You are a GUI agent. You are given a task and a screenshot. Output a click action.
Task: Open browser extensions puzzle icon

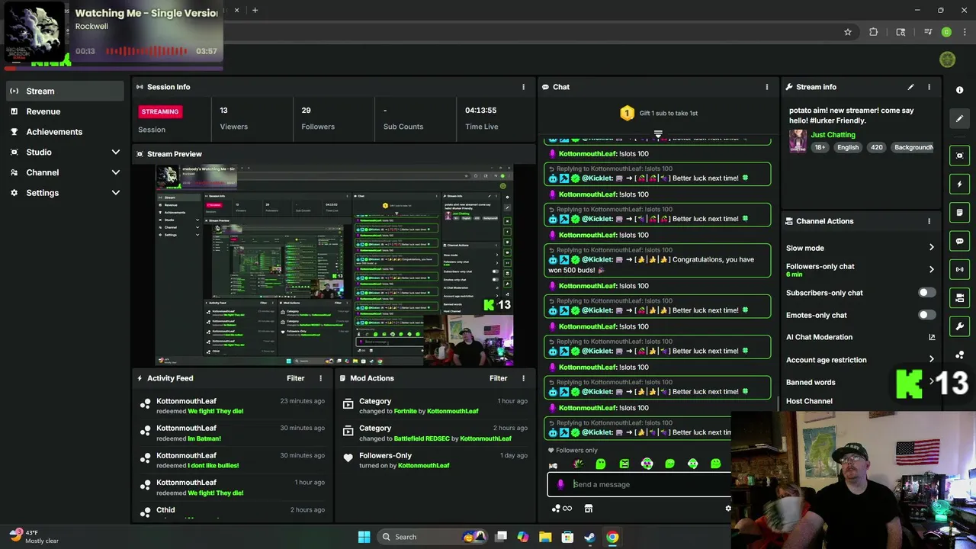(873, 32)
